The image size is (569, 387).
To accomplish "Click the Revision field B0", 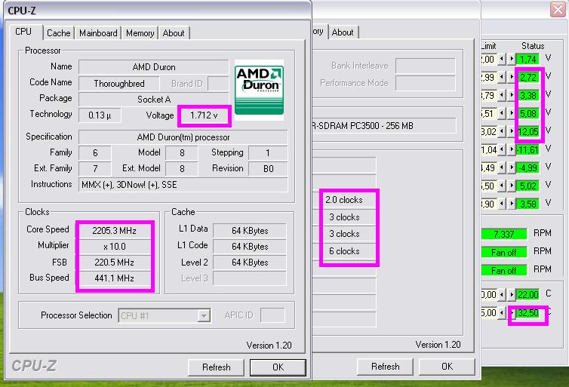I will (268, 169).
